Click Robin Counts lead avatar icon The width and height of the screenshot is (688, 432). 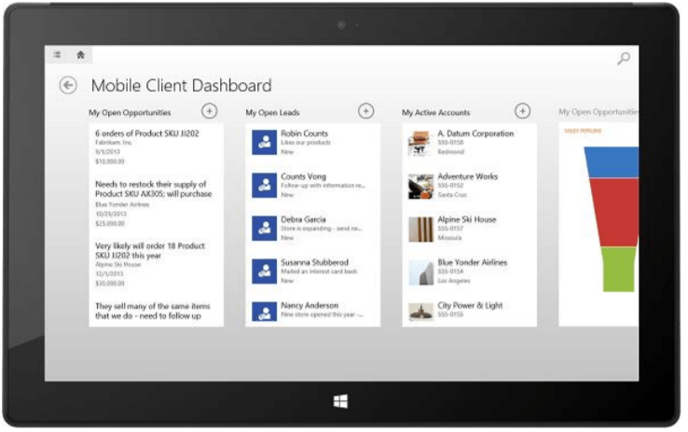click(264, 142)
